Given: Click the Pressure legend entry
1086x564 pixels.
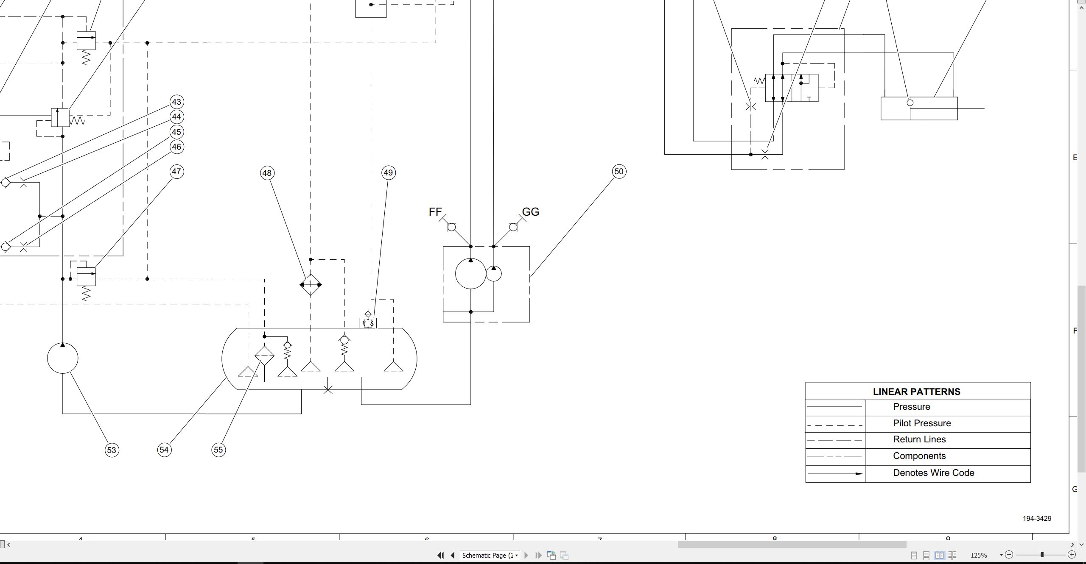Looking at the screenshot, I should (912, 407).
